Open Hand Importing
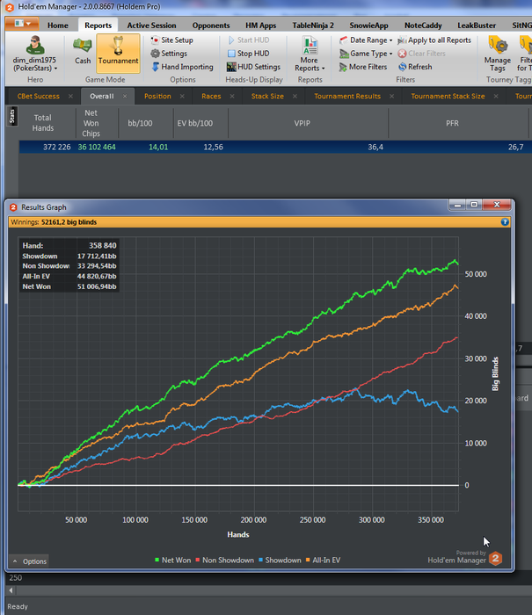 click(x=182, y=67)
